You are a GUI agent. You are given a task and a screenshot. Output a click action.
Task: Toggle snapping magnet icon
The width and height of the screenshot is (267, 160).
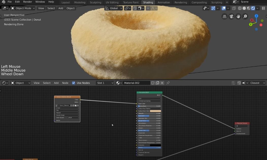[x=135, y=8]
